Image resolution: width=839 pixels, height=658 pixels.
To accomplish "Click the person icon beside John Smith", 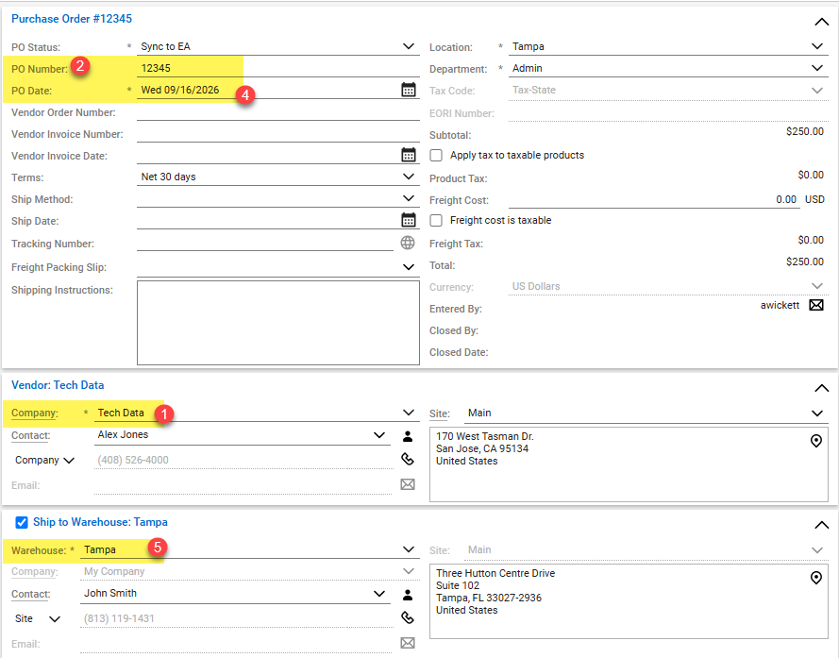I will tap(408, 595).
